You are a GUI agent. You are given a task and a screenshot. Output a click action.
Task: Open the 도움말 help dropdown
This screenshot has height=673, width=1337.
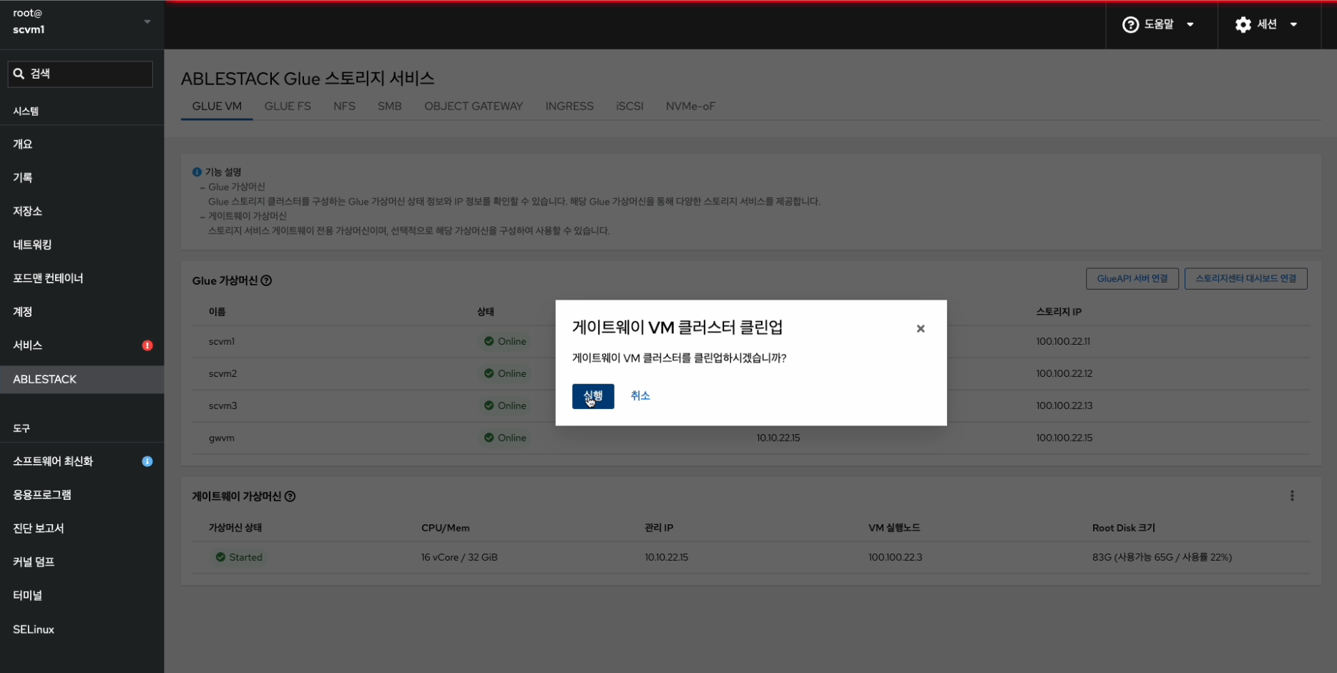(x=1159, y=24)
